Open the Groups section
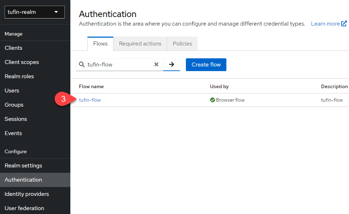The height and width of the screenshot is (214, 349). [14, 105]
